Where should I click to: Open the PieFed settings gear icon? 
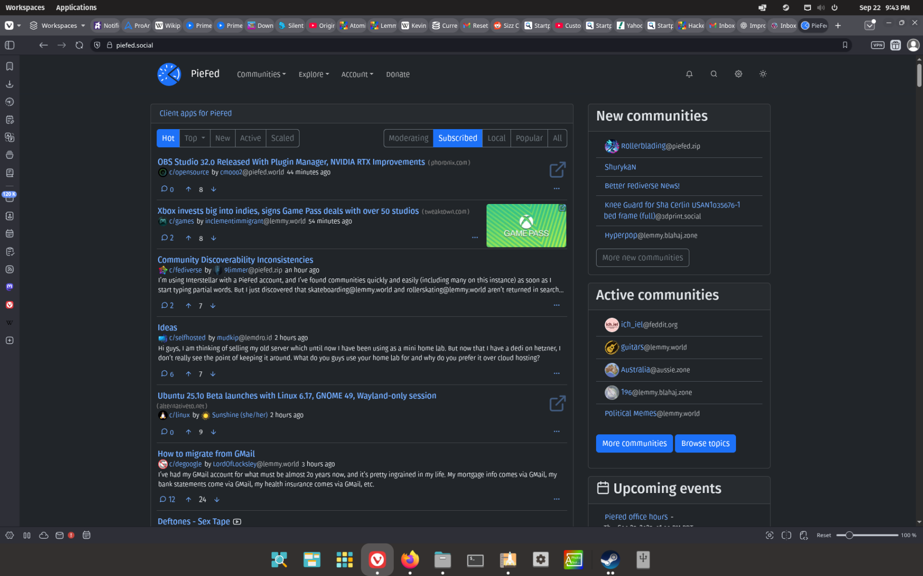tap(738, 74)
